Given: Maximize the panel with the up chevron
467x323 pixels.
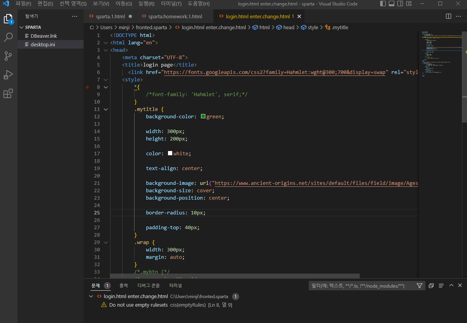Looking at the screenshot, I should coord(451,285).
